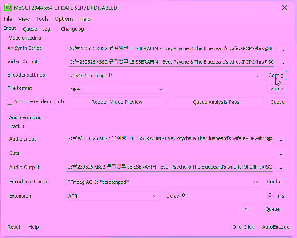
Task: Open the File menu
Action: [8, 19]
